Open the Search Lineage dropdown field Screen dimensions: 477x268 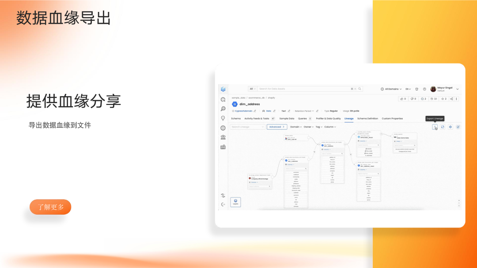(x=247, y=127)
